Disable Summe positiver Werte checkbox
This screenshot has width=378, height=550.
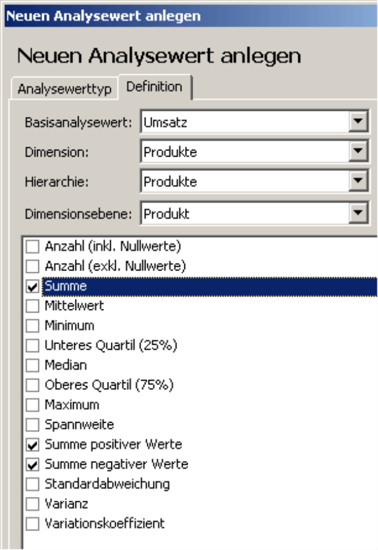click(x=33, y=445)
